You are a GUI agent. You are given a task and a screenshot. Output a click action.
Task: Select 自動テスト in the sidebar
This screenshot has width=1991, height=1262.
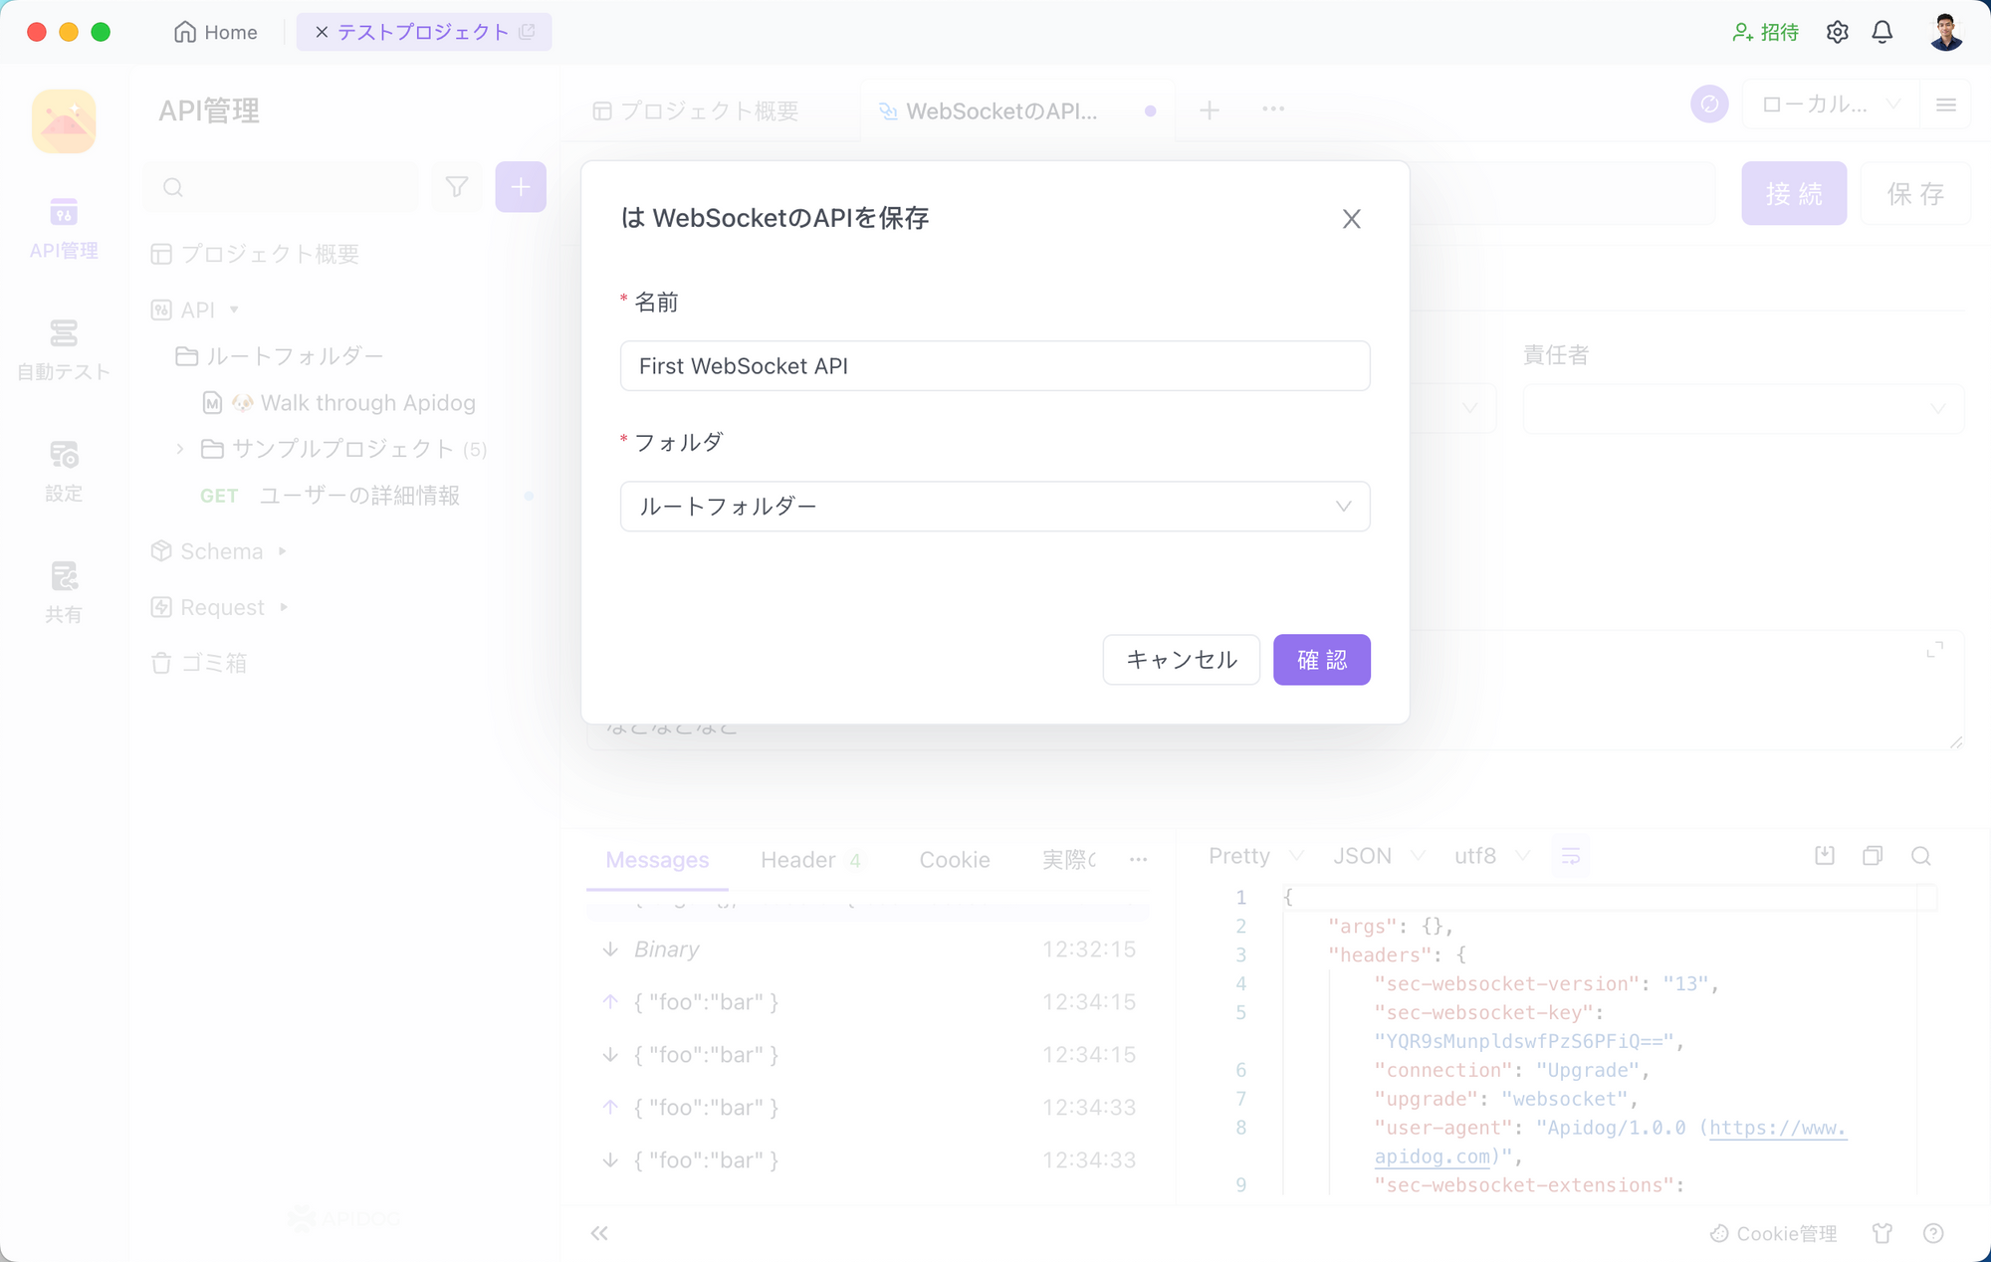(64, 350)
